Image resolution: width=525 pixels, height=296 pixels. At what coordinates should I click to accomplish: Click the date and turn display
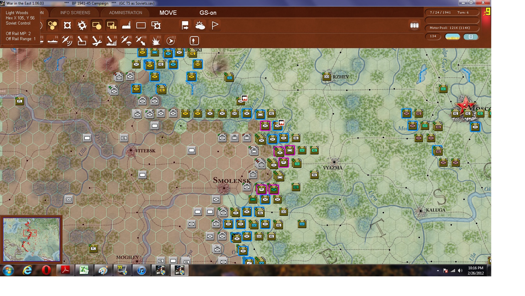[x=452, y=13]
